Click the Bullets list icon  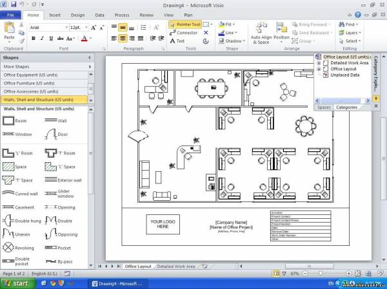pyautogui.click(x=143, y=27)
